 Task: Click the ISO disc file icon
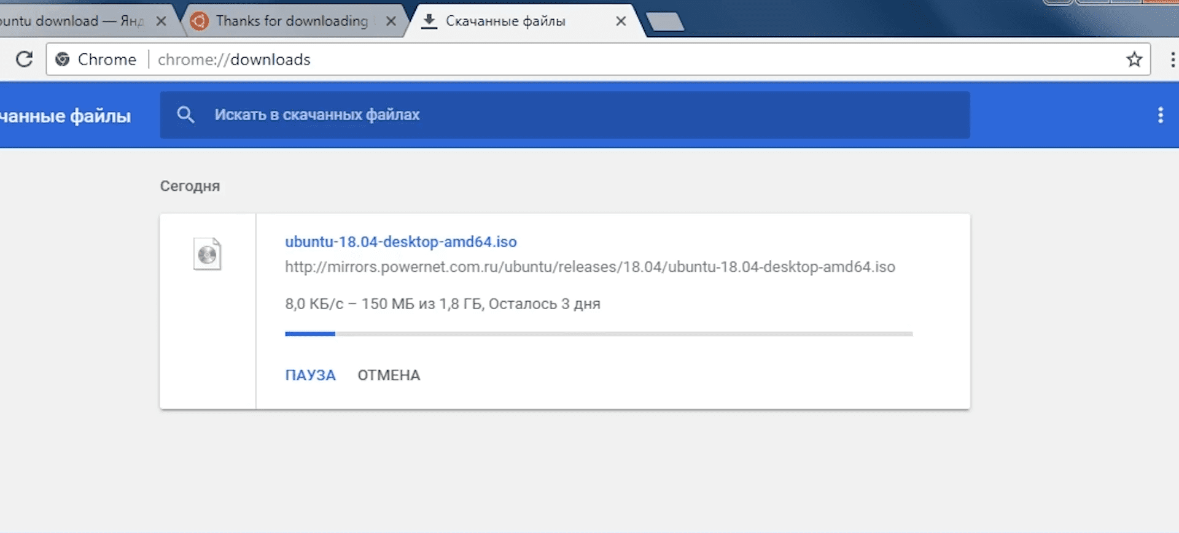[207, 254]
